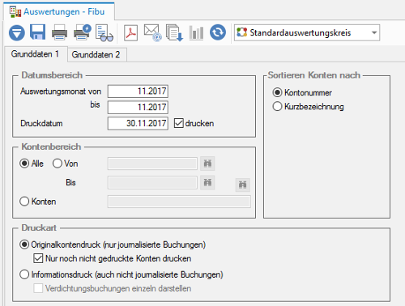Click the Druckdatum date field

coord(138,123)
